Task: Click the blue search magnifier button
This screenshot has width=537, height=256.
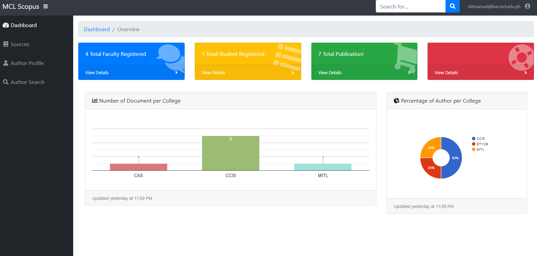Action: [x=453, y=6]
